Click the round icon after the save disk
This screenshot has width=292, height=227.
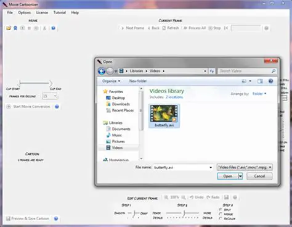[x=235, y=197]
